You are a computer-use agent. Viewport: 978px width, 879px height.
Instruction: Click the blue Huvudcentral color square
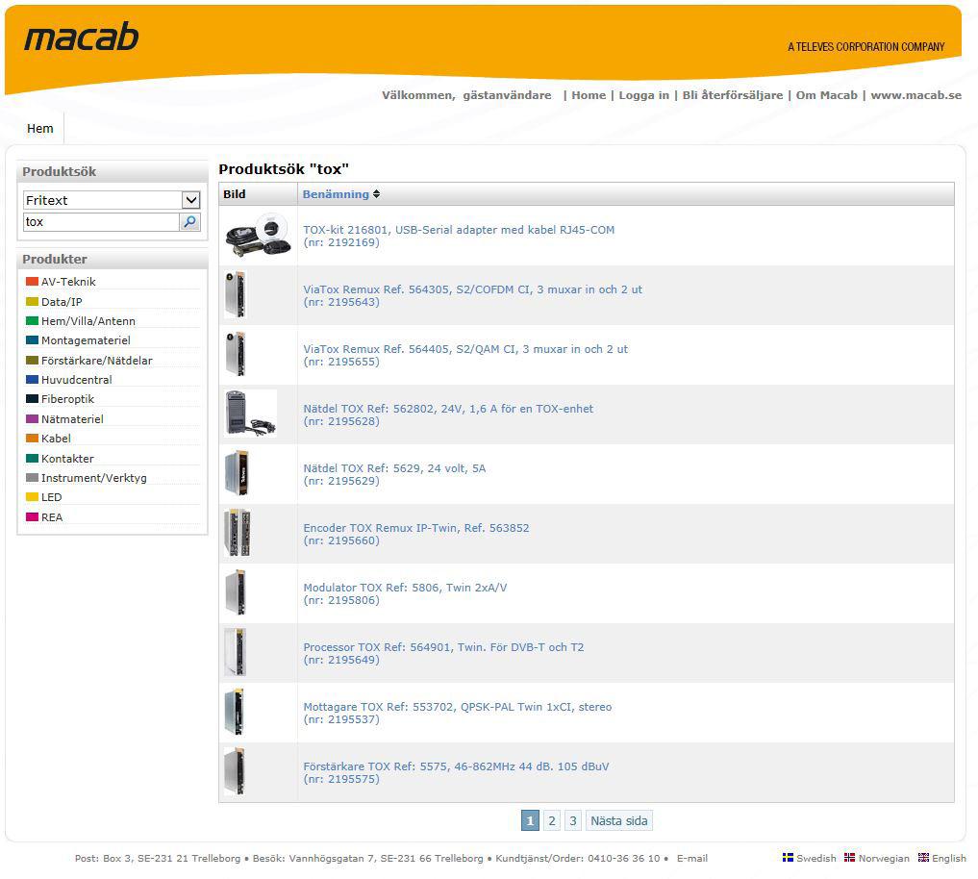click(32, 379)
